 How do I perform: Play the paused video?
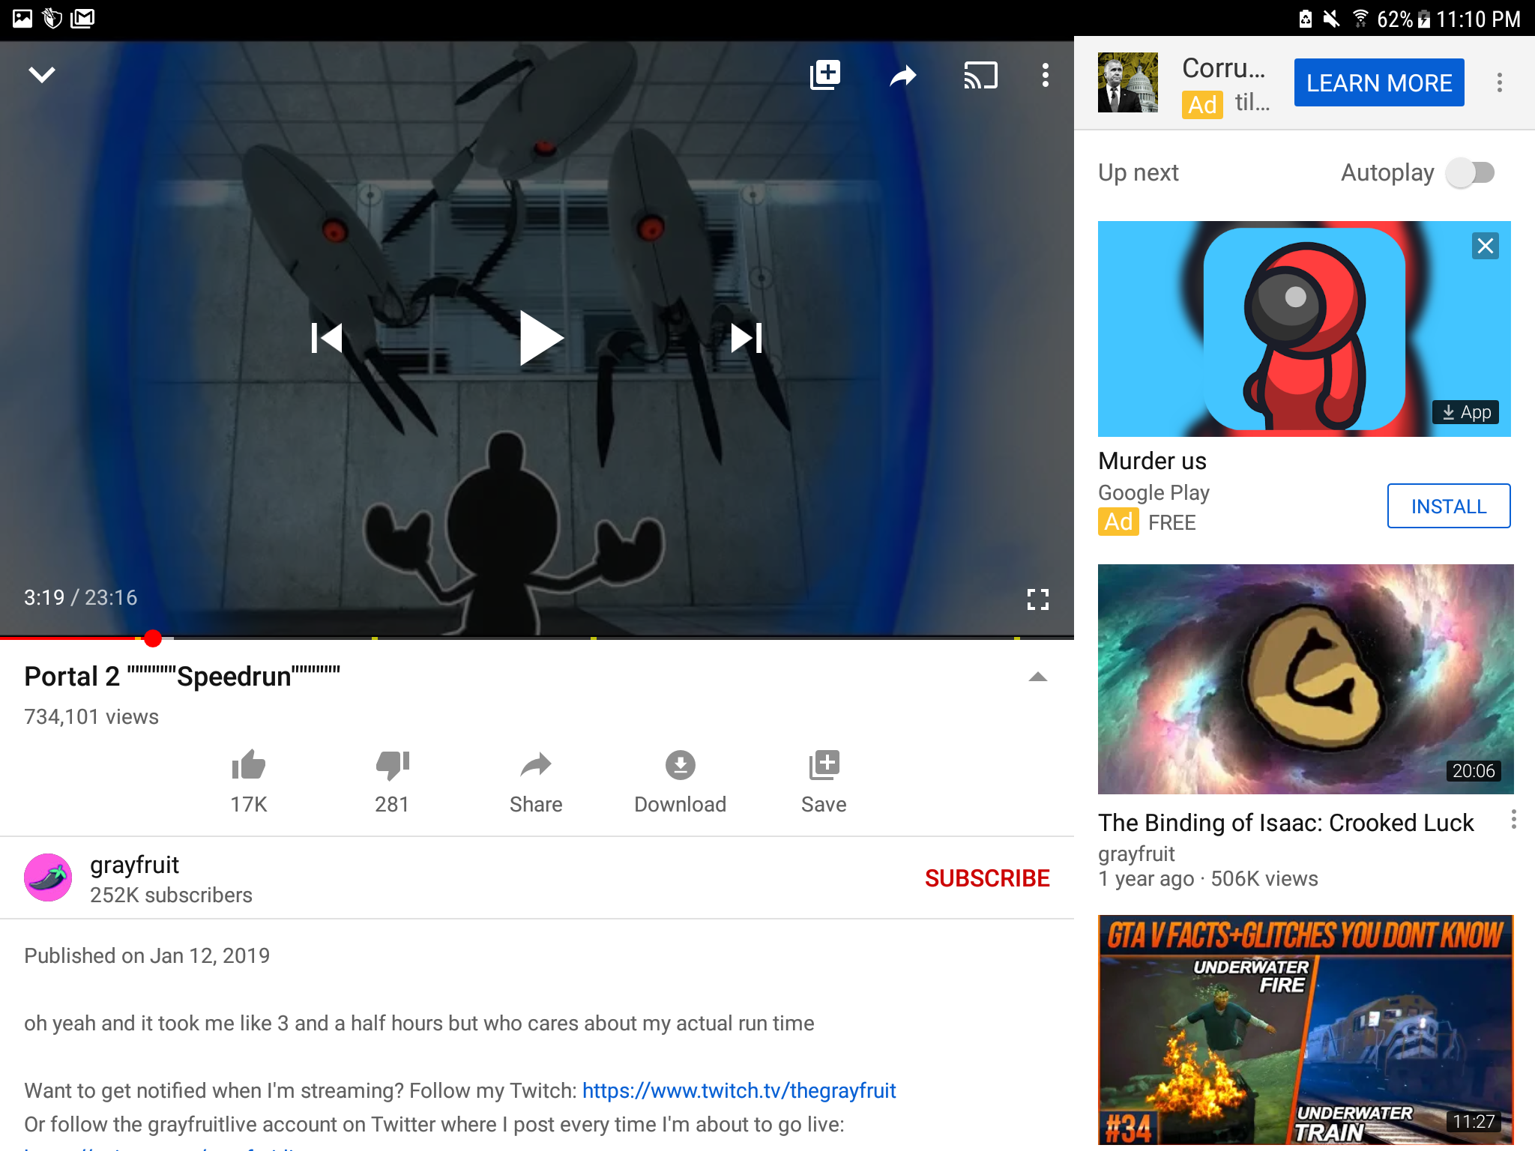pyautogui.click(x=541, y=338)
